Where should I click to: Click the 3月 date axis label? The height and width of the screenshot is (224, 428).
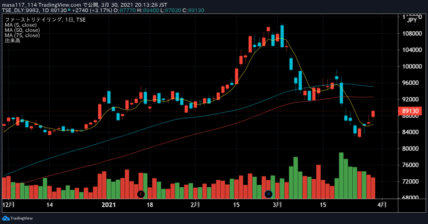(x=278, y=205)
